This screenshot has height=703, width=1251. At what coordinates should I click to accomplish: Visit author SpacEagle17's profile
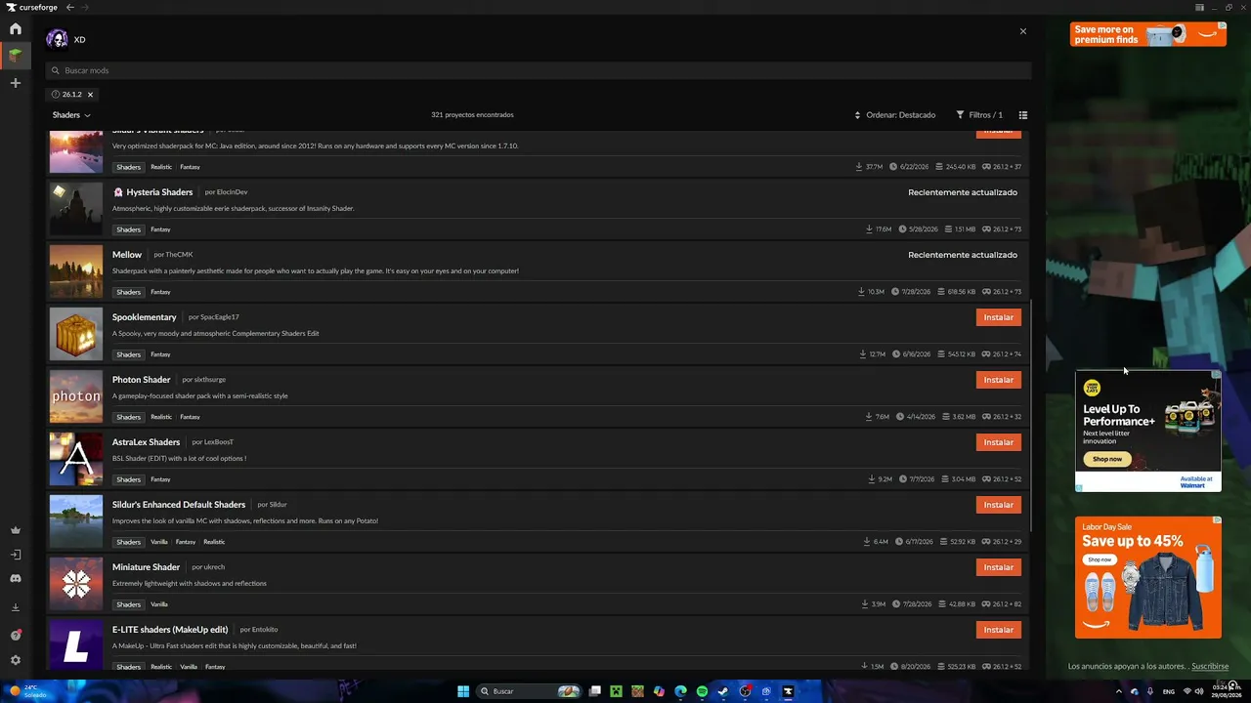(x=219, y=317)
